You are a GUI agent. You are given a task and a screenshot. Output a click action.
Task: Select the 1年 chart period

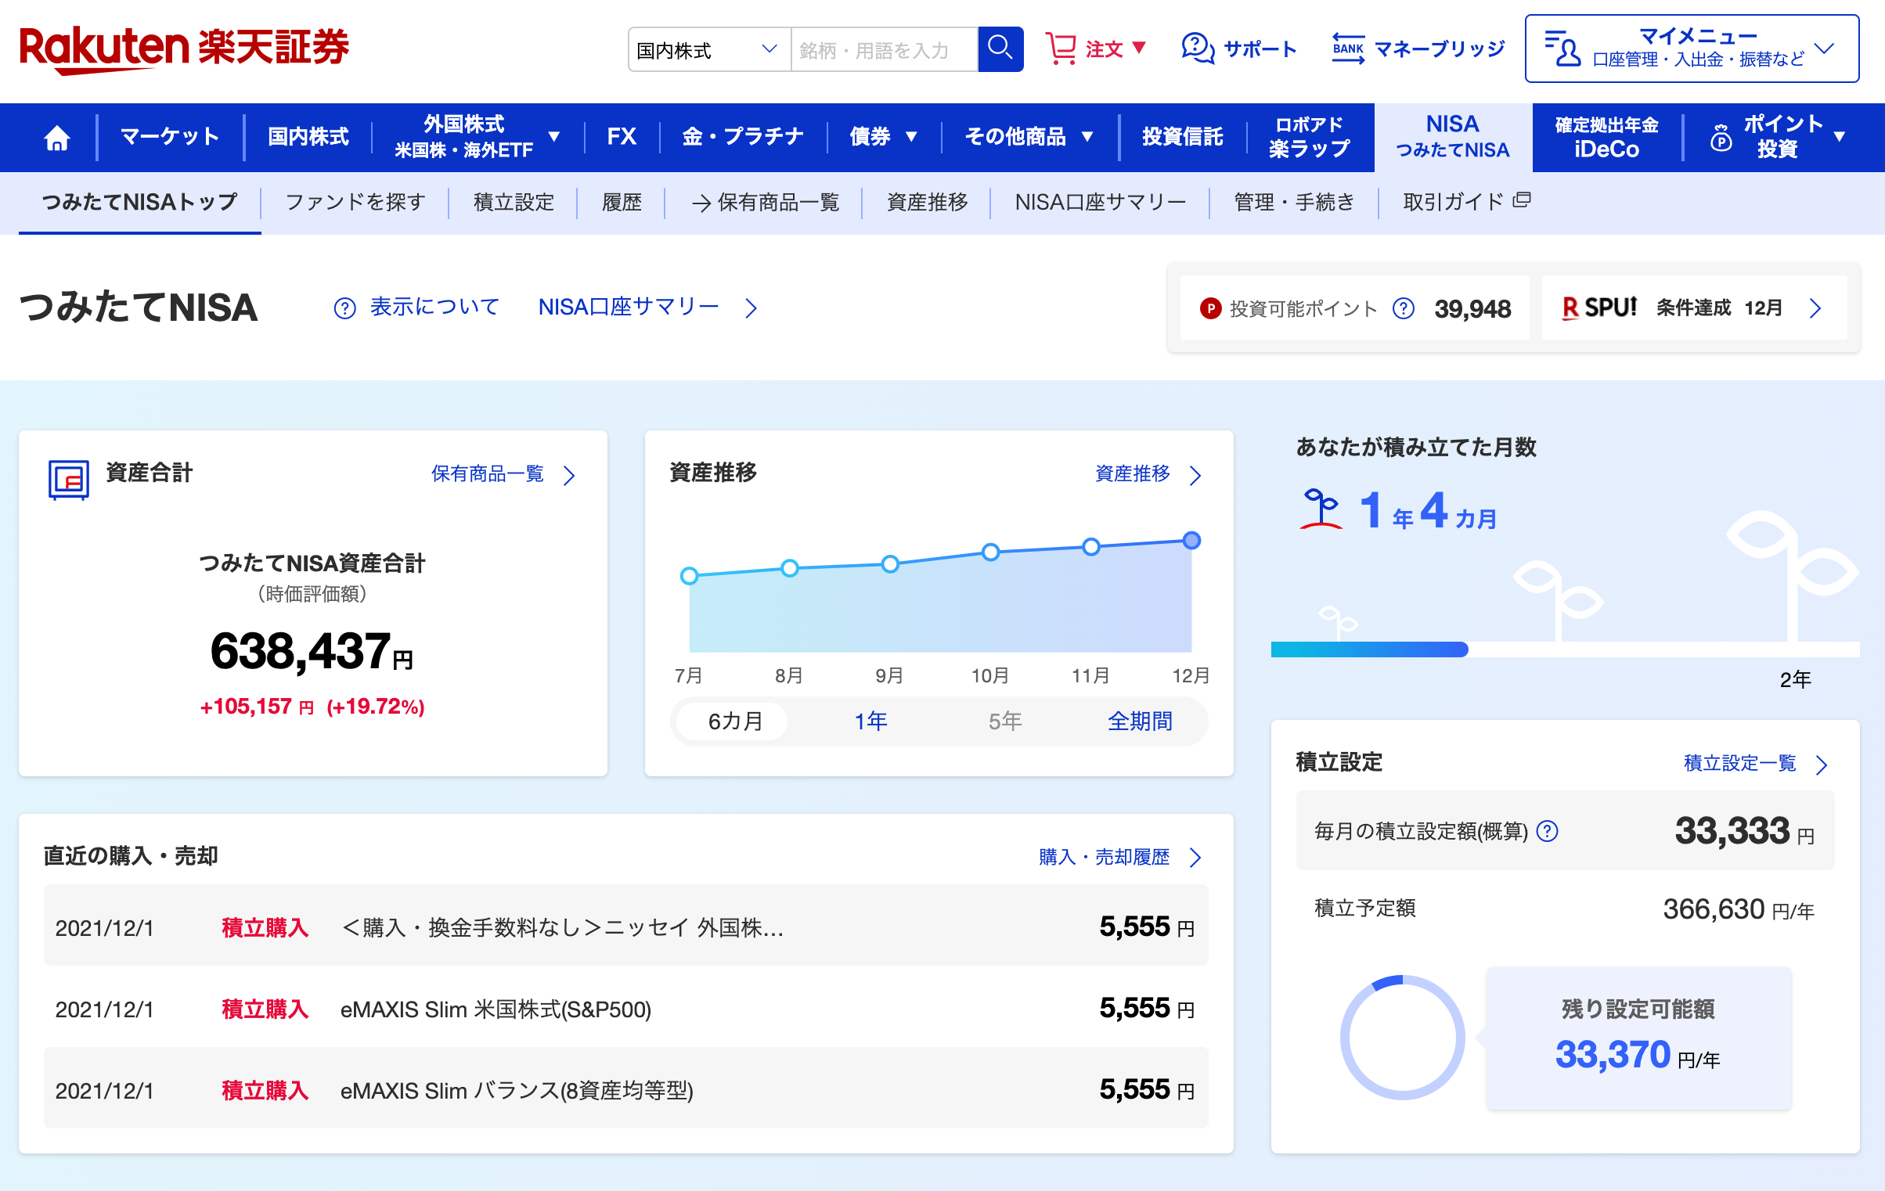(x=870, y=721)
